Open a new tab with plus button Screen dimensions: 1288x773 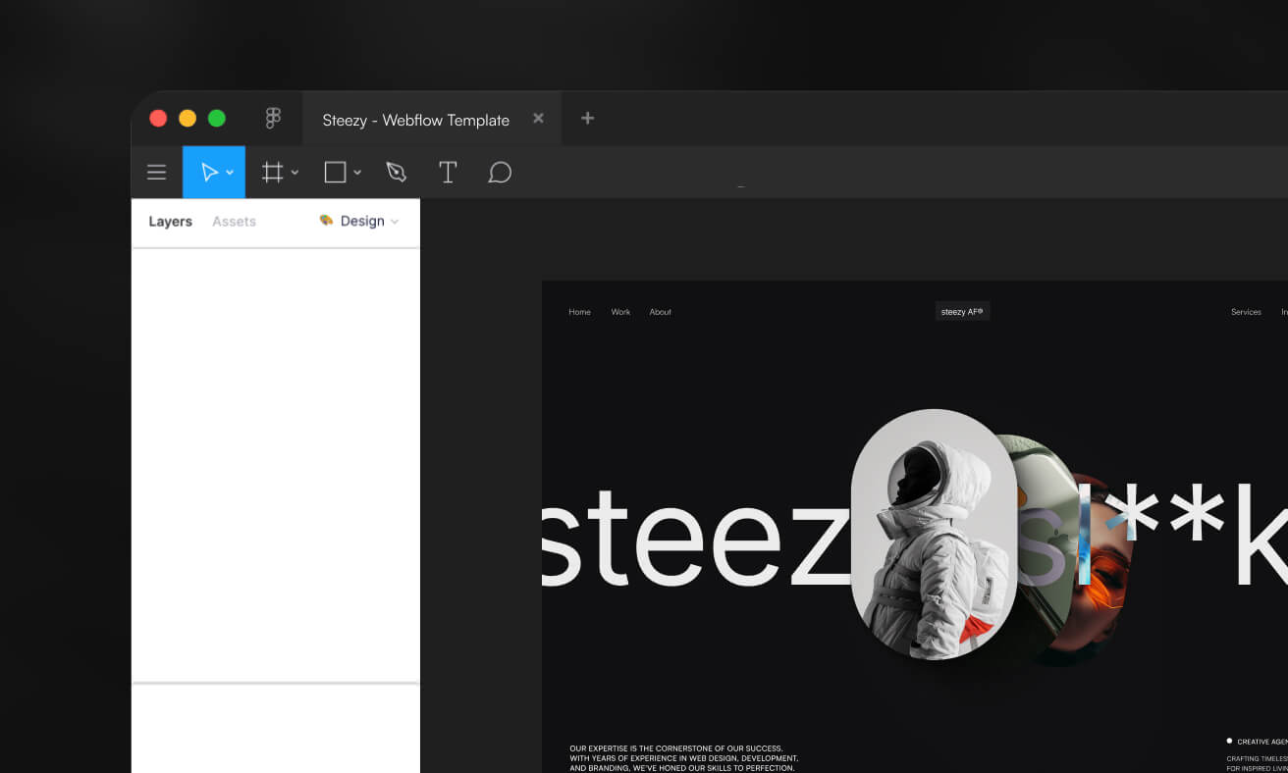(587, 118)
